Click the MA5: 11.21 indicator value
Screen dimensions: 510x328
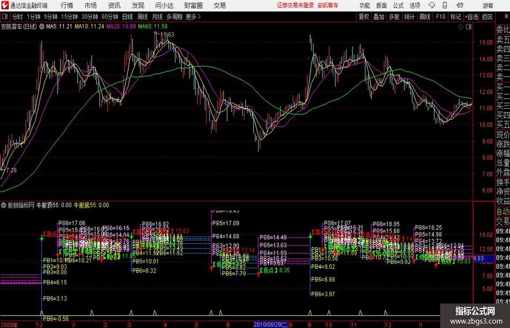(59, 26)
